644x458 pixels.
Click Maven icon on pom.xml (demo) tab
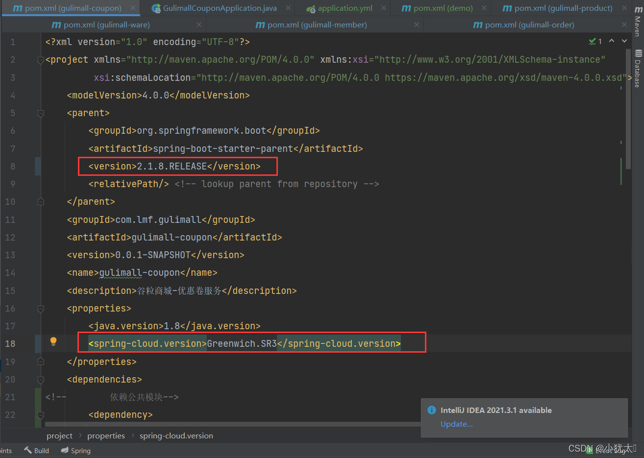(406, 8)
